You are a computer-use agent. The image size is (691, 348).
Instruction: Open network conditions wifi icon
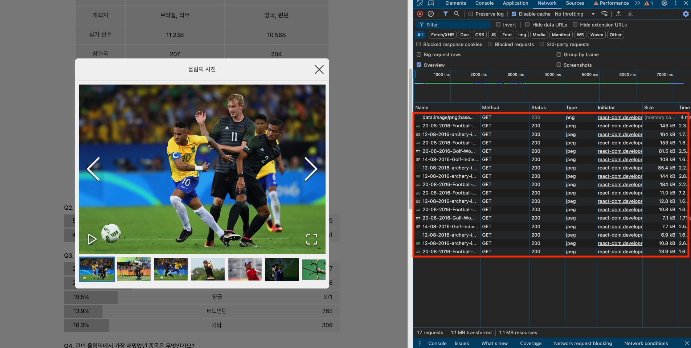point(604,14)
